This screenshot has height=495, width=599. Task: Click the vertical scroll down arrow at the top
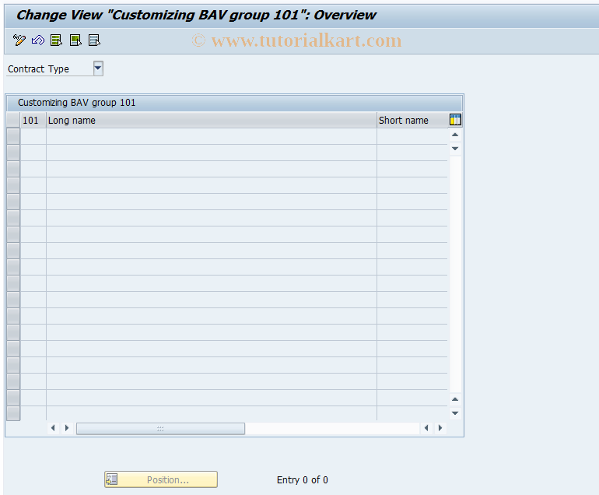(x=455, y=149)
